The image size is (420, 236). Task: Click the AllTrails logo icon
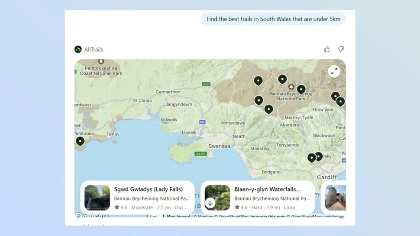pyautogui.click(x=78, y=49)
